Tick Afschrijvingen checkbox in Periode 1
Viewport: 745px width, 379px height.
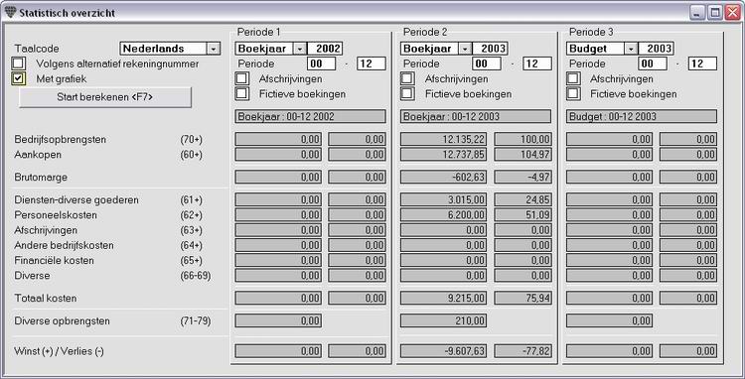(x=241, y=78)
